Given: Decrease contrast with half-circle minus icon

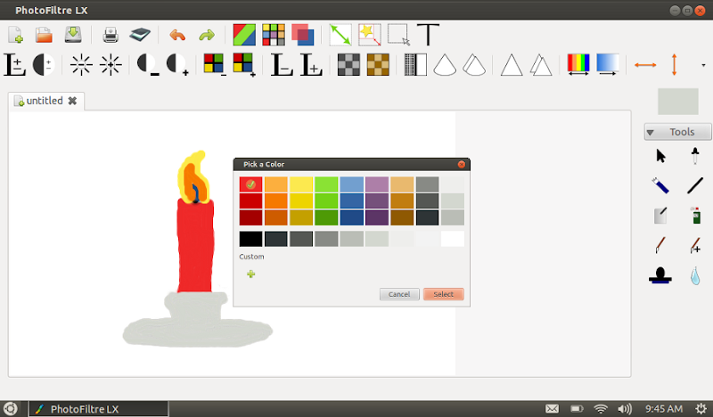Looking at the screenshot, I should click(x=148, y=64).
